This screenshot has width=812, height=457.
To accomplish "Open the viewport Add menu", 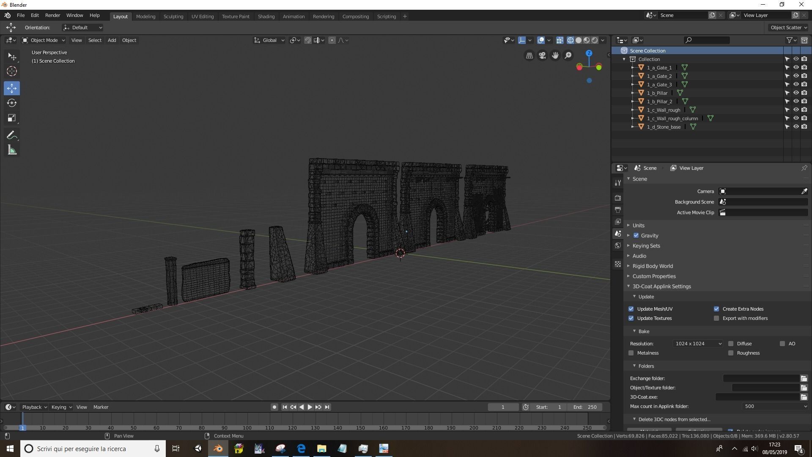I will click(x=112, y=40).
